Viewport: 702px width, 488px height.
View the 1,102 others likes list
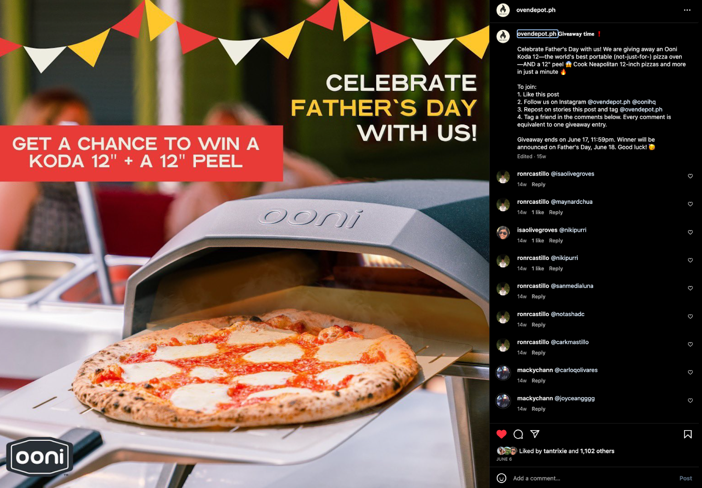pos(597,451)
